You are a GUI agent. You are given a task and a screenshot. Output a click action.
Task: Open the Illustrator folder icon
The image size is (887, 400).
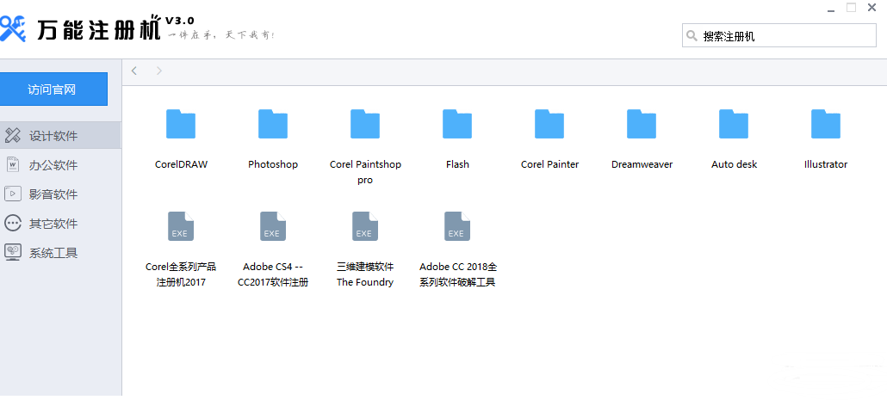coord(826,124)
